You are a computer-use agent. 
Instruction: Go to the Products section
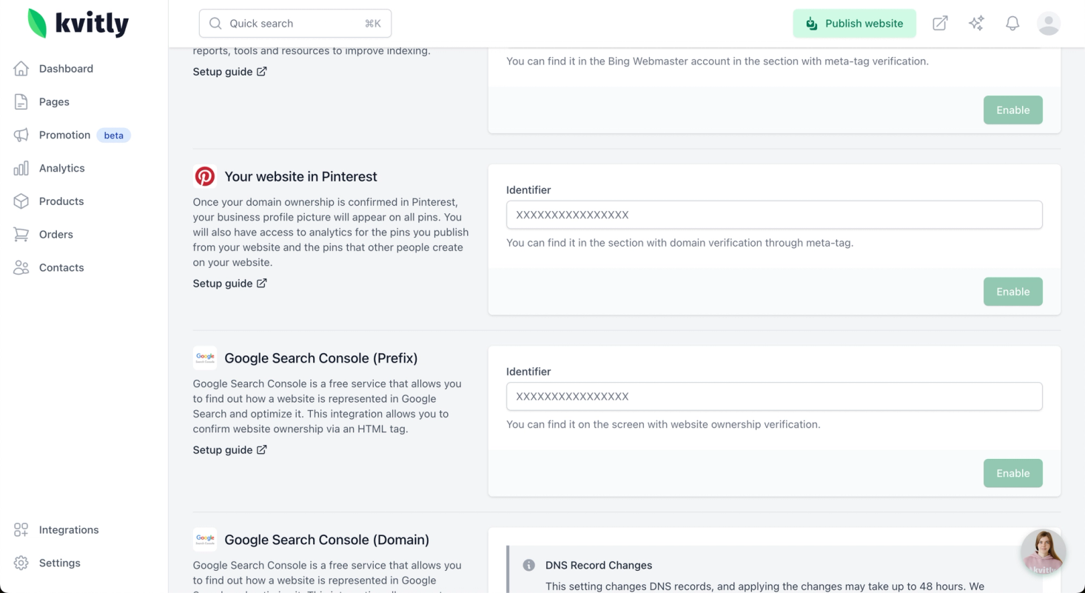61,201
